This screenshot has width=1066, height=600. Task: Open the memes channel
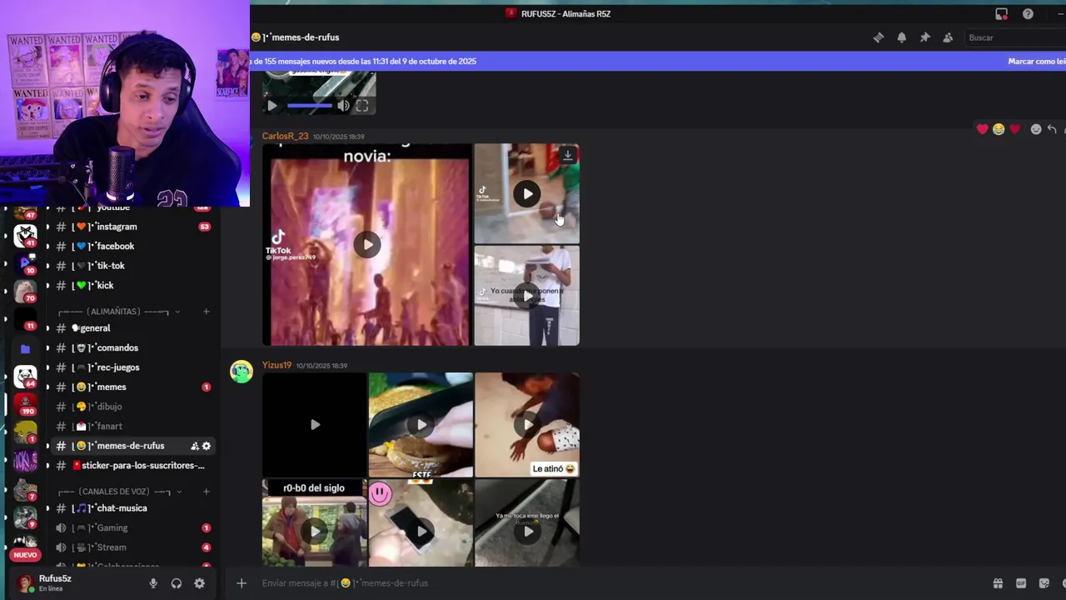click(133, 387)
